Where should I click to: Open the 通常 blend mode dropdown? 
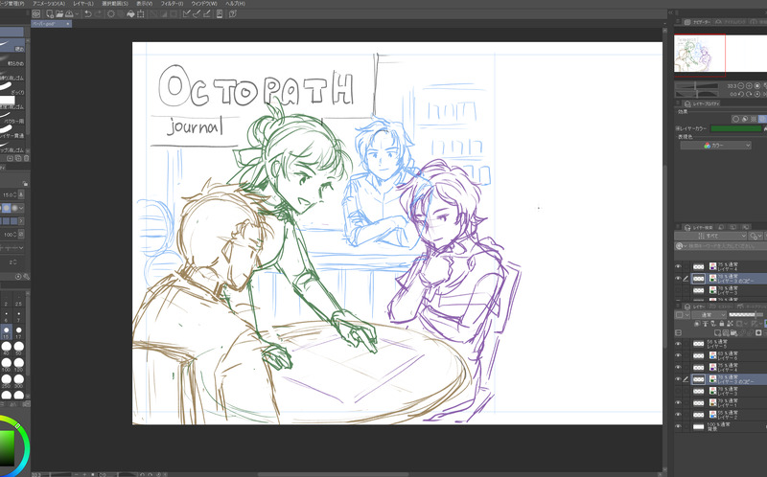click(x=708, y=315)
